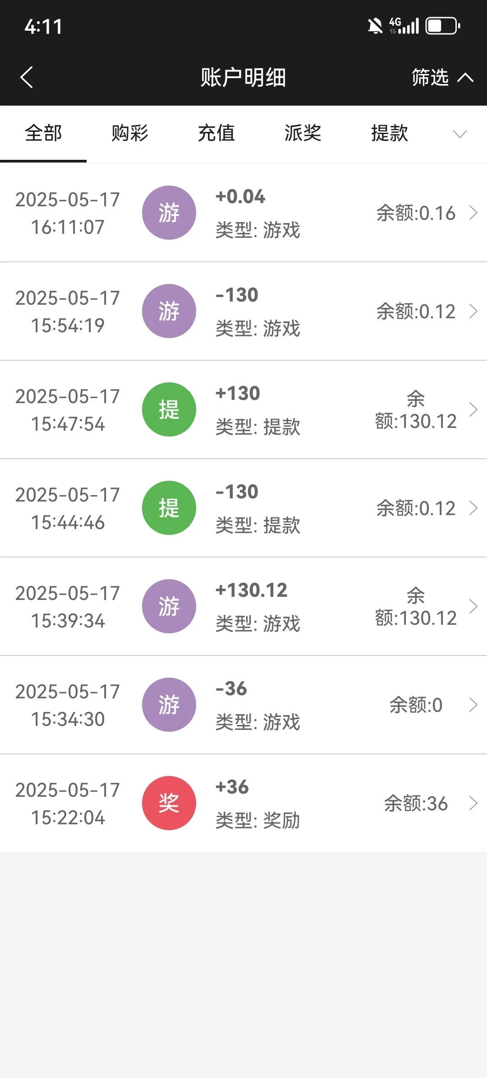This screenshot has width=487, height=1078.
Task: Open the transaction dated 15:44:46
Action: click(68, 508)
